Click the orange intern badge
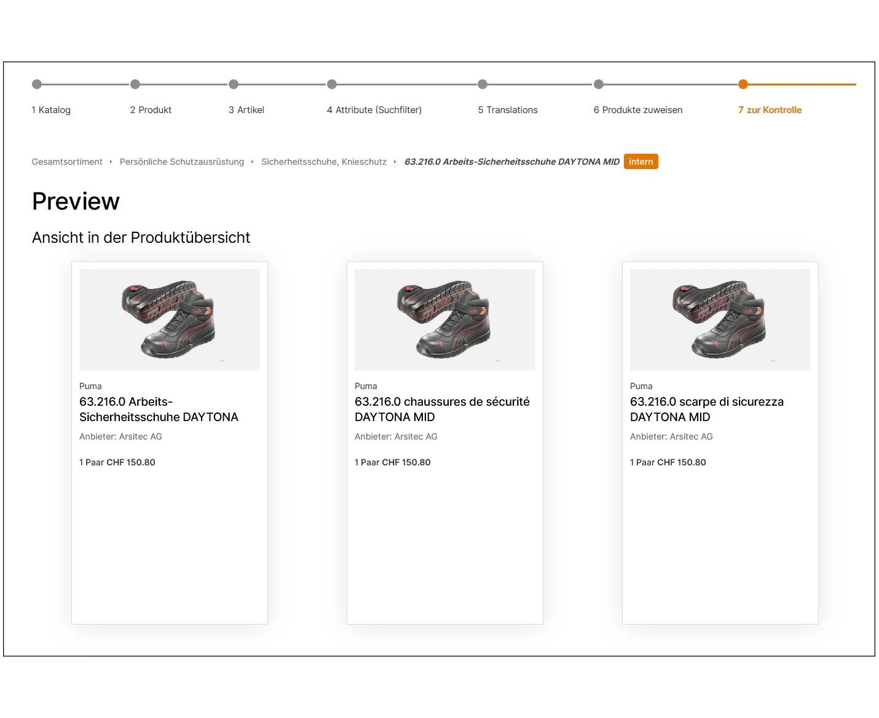Screen dimensions: 879x718 [641, 162]
